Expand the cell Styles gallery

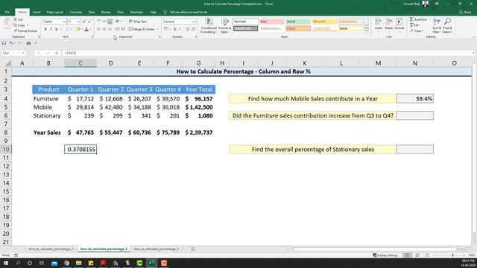[367, 30]
